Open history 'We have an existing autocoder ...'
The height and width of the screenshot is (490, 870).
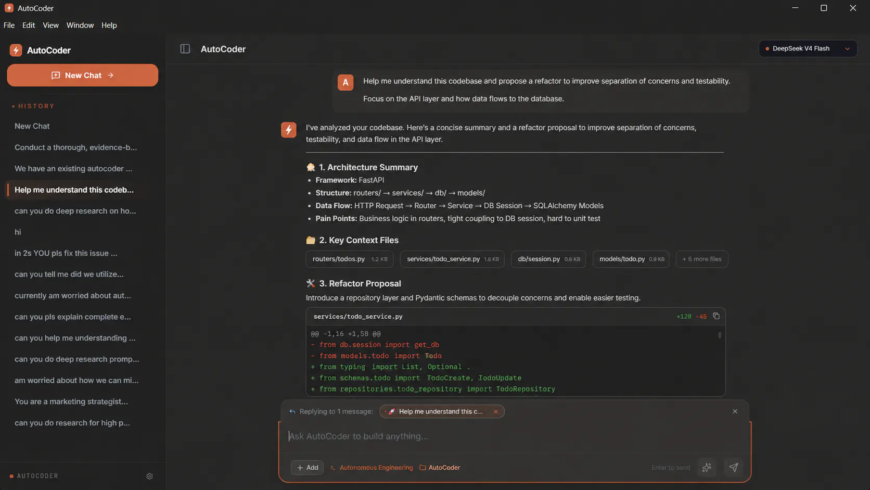[x=83, y=168]
